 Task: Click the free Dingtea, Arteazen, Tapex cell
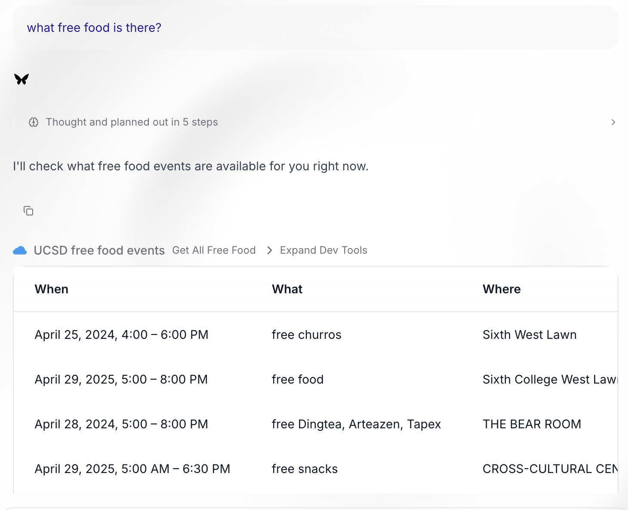pos(356,424)
